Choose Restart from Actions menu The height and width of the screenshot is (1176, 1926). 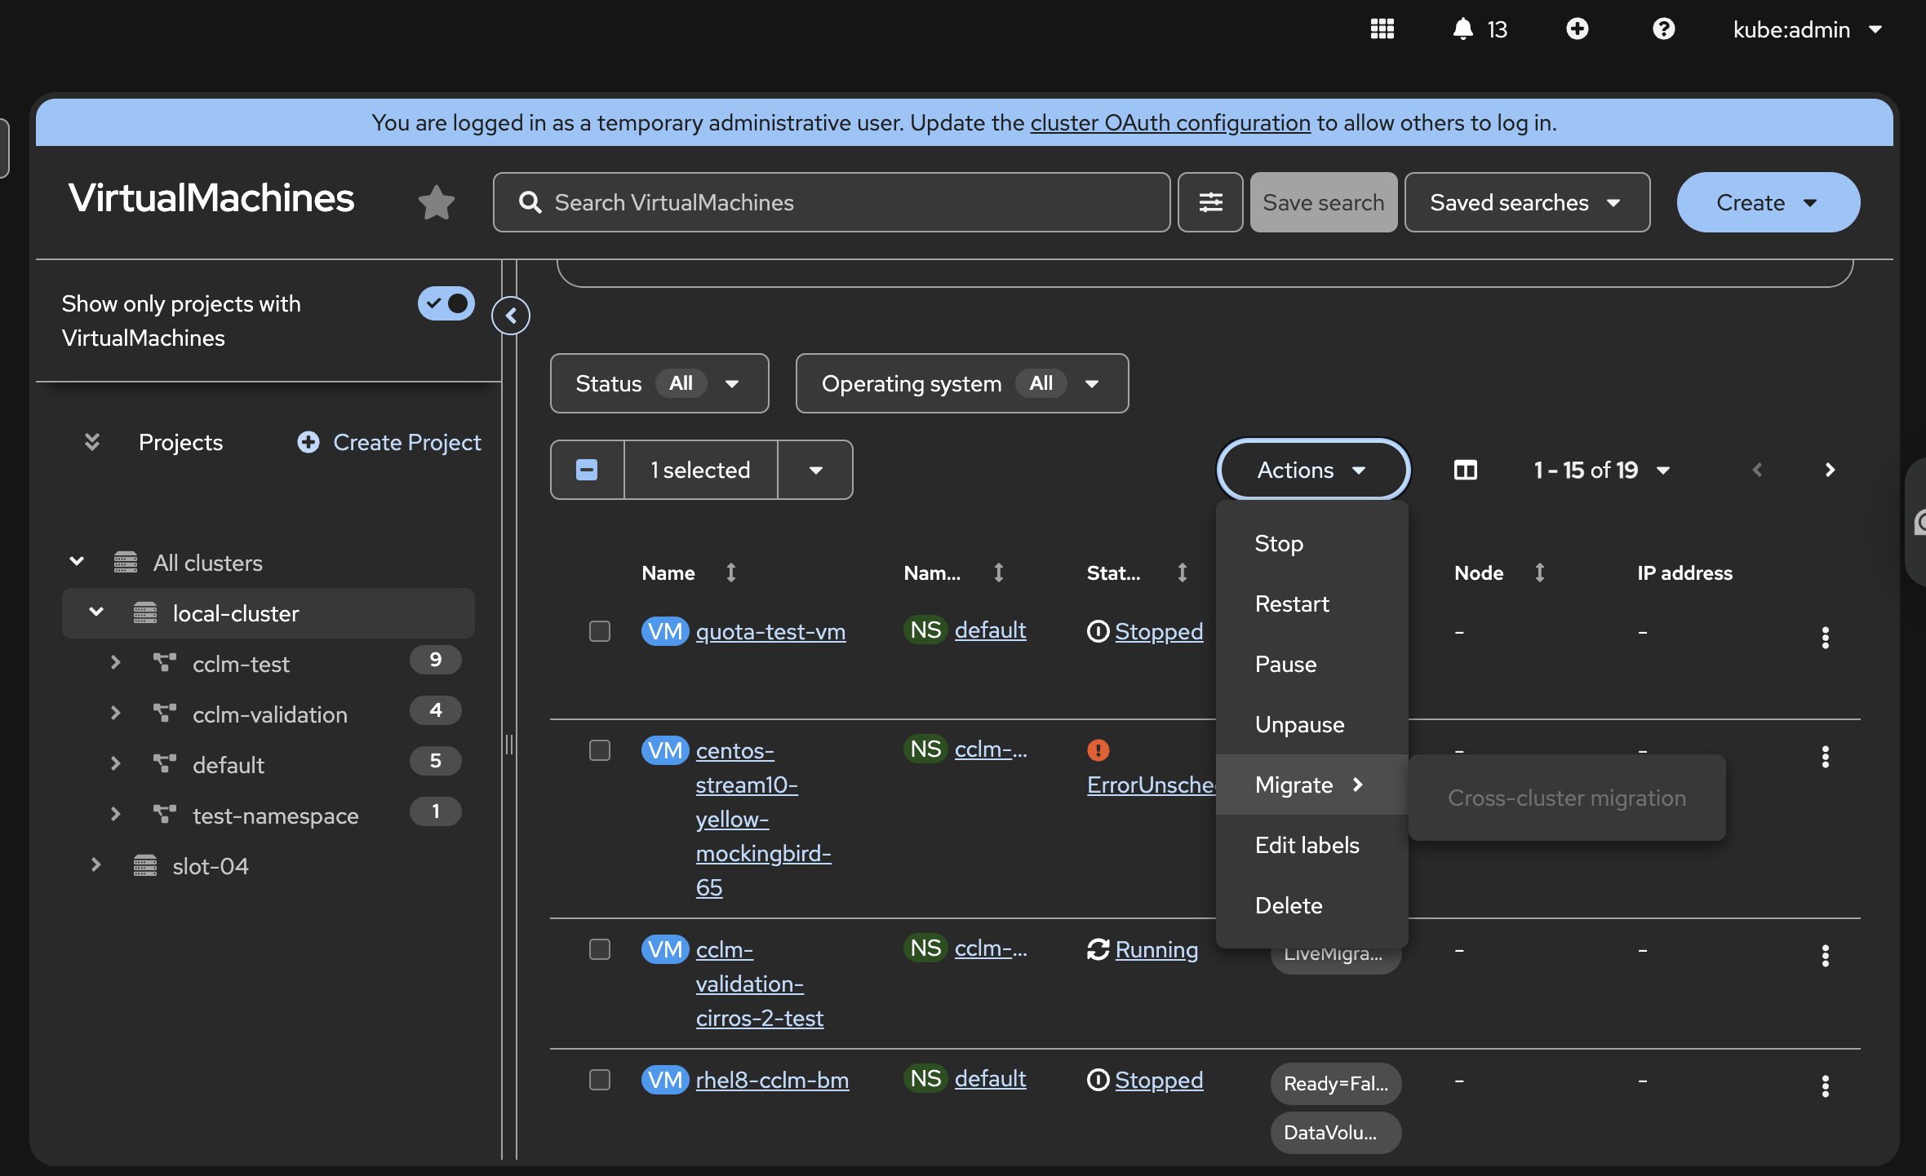[1291, 603]
